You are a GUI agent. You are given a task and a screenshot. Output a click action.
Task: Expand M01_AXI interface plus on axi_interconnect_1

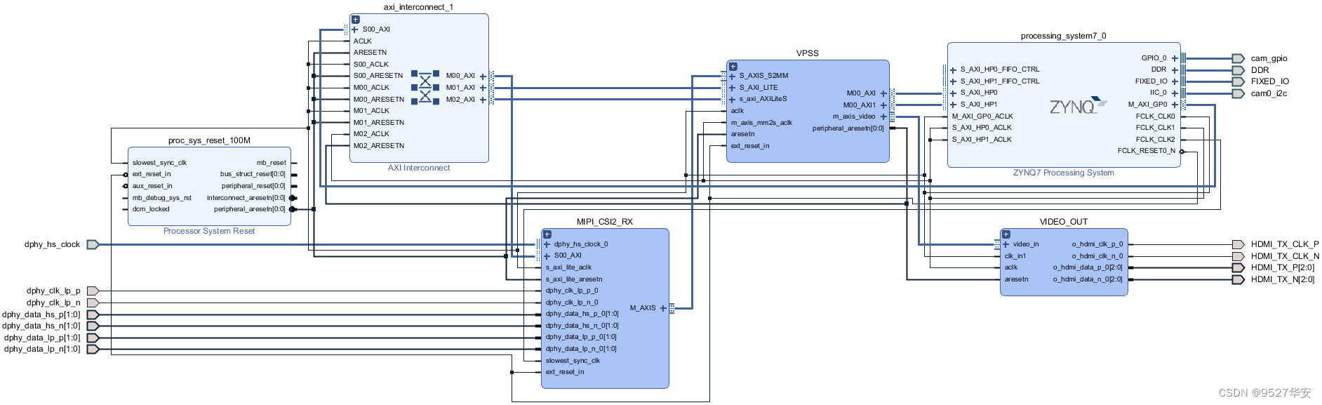click(x=483, y=88)
